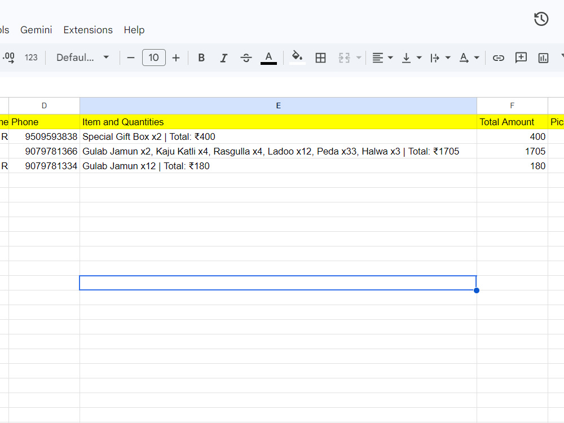This screenshot has height=423, width=564.
Task: Select total amount cell 400
Action: pos(512,136)
